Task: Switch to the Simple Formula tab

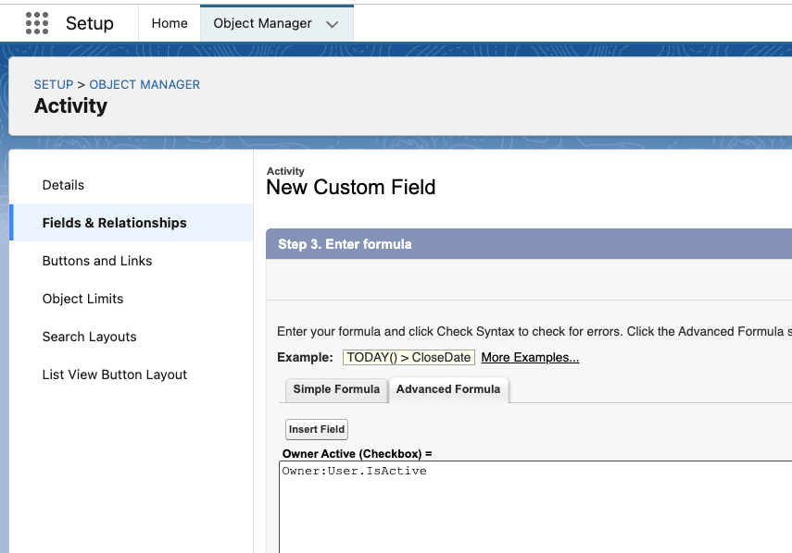Action: [x=336, y=389]
